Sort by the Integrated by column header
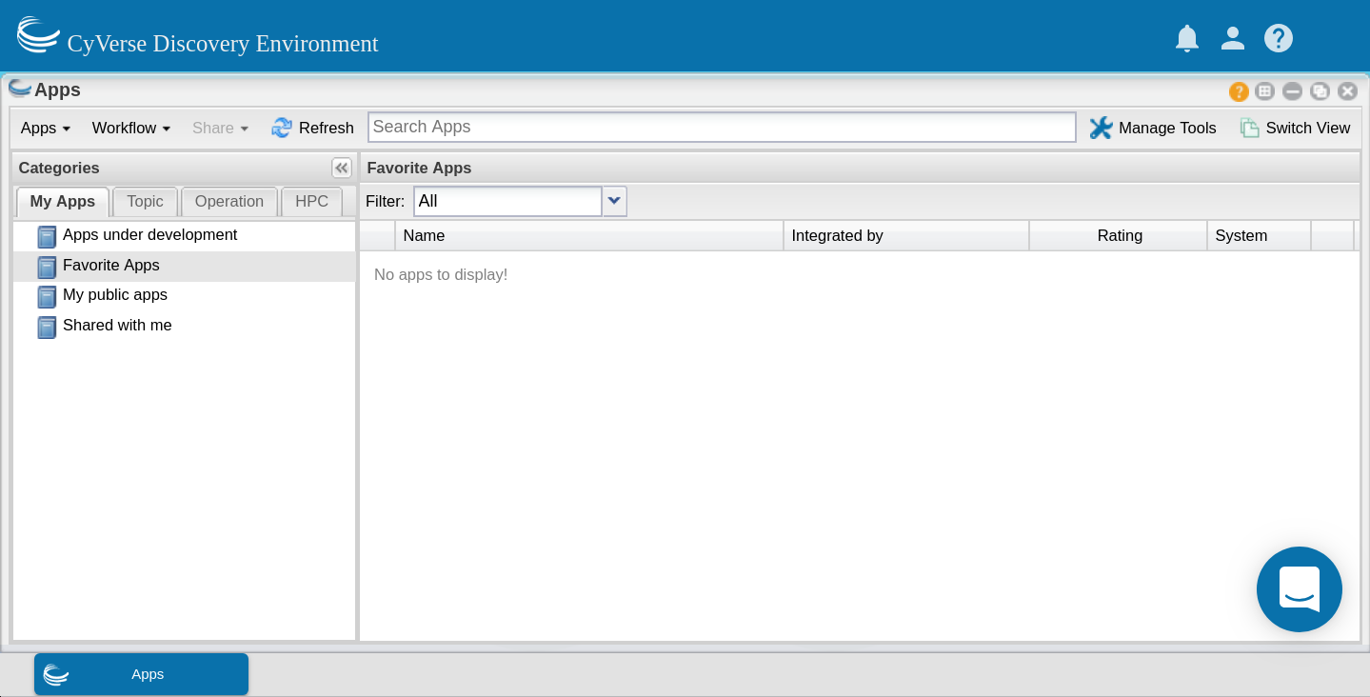Screen dimensions: 1370x697 [x=906, y=235]
